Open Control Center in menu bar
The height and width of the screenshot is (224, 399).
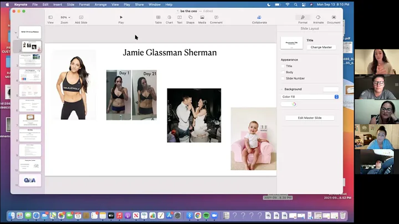(x=304, y=4)
